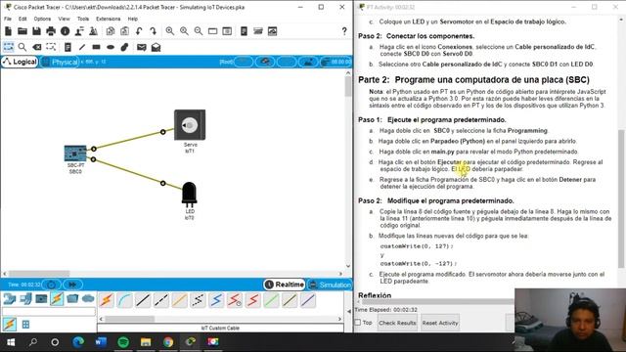
Task: Open the Options menu
Action: pos(42,19)
